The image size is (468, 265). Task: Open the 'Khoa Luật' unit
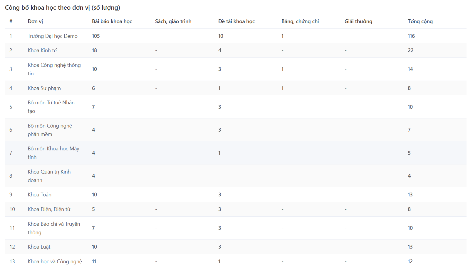click(39, 247)
